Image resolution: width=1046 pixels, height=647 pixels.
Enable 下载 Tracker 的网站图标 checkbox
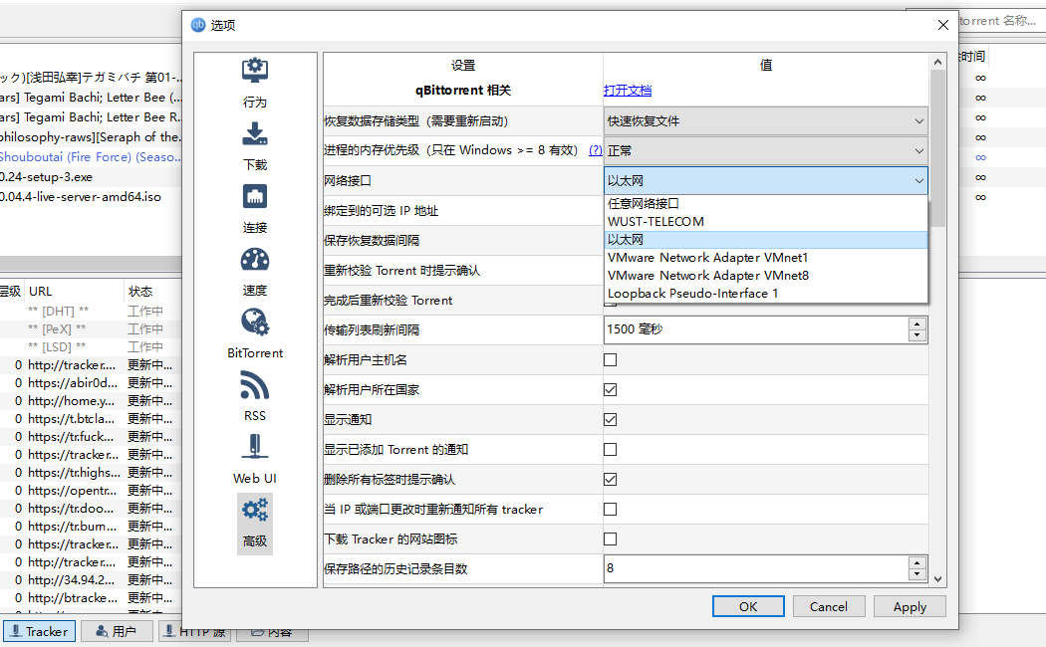coord(610,539)
